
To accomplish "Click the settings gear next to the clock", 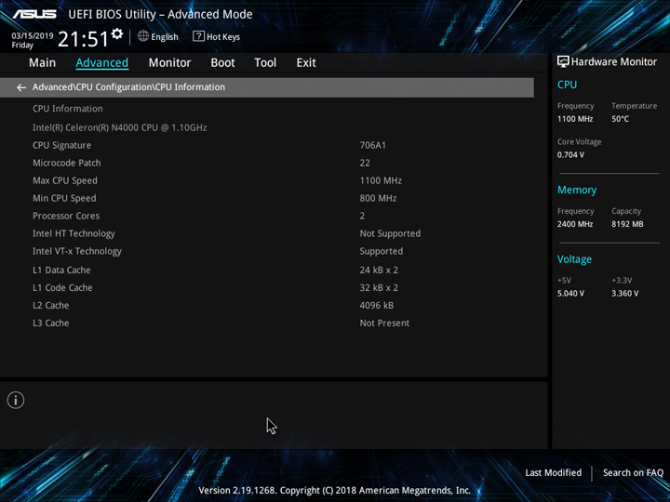I will pos(117,33).
